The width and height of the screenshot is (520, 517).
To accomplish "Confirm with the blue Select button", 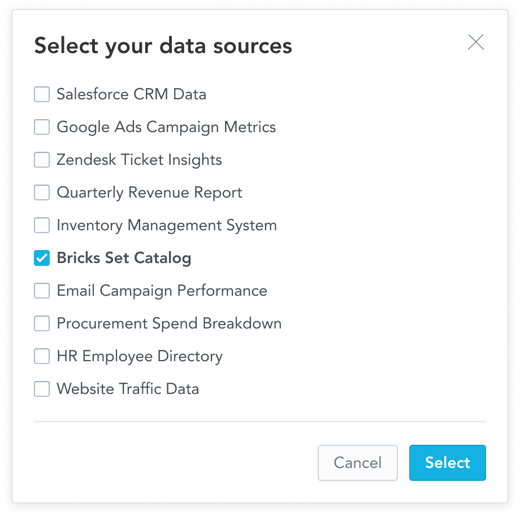I will click(447, 462).
